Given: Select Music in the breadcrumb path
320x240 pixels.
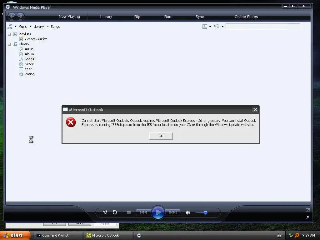Looking at the screenshot, I should [22, 27].
